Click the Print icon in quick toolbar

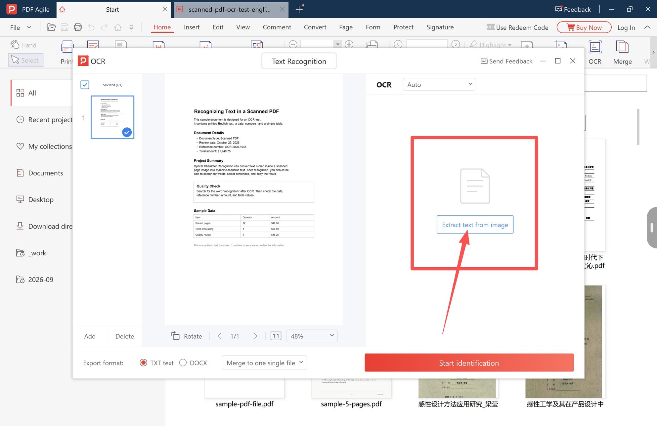[78, 27]
